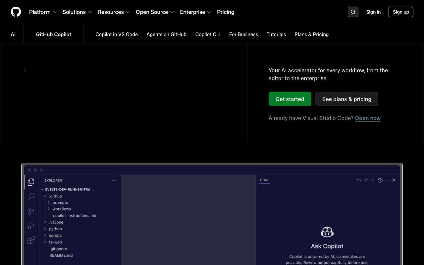Open the Copilot CLI page

(x=208, y=34)
